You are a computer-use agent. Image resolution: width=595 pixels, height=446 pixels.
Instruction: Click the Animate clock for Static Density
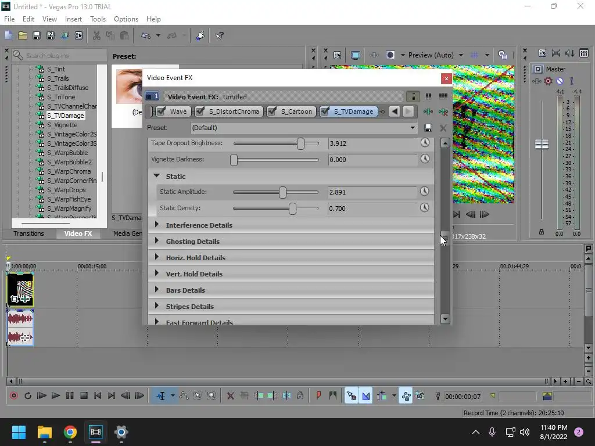click(425, 208)
